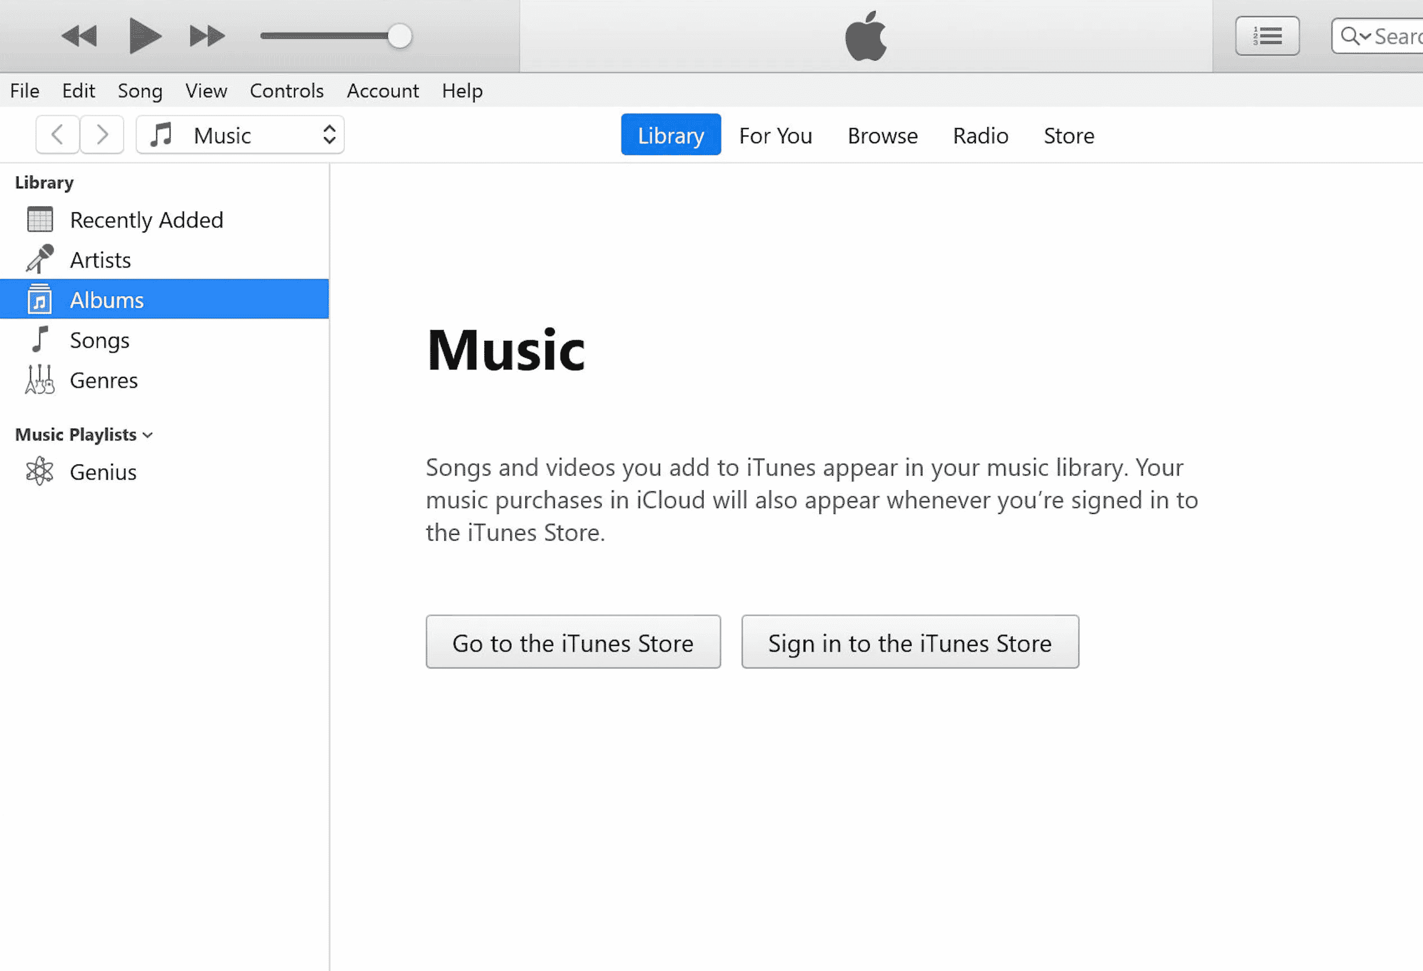
Task: Switch to the Library tab
Action: click(671, 135)
